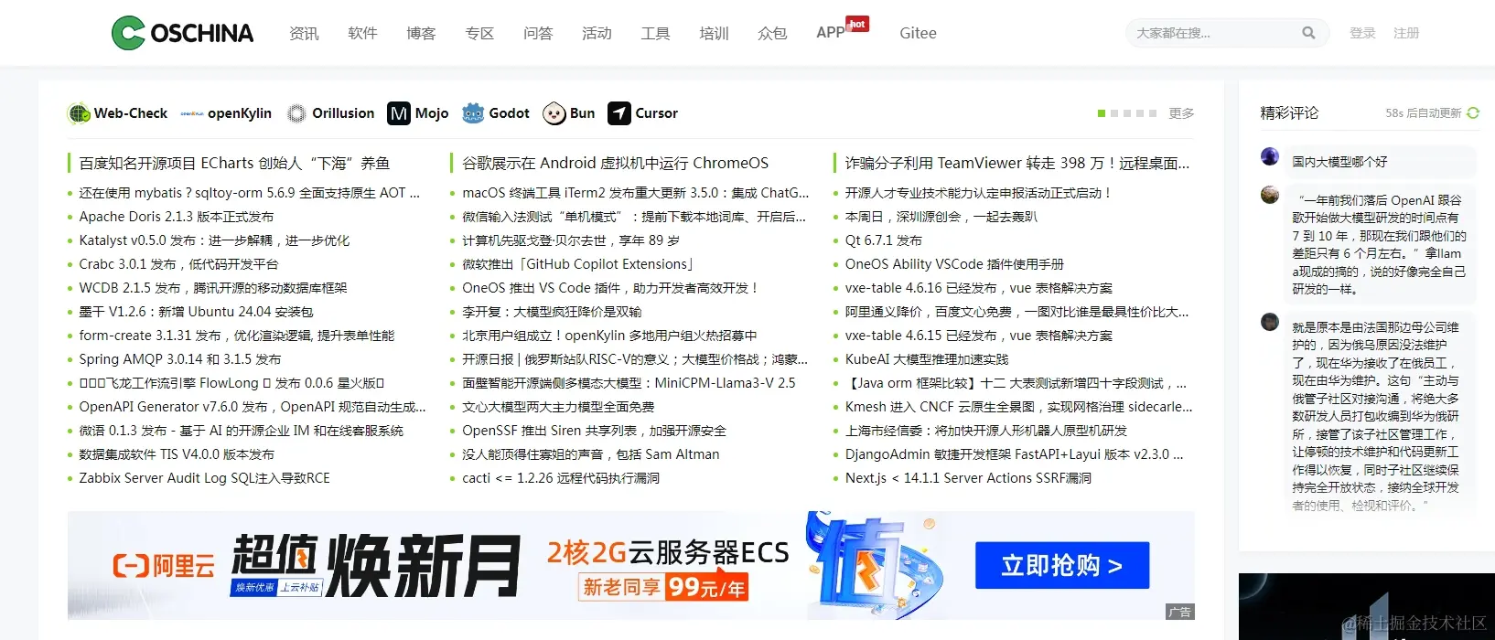This screenshot has width=1495, height=640.
Task: Open headline 百度知名开源项目 ECharts 创始人
Action: point(234,164)
